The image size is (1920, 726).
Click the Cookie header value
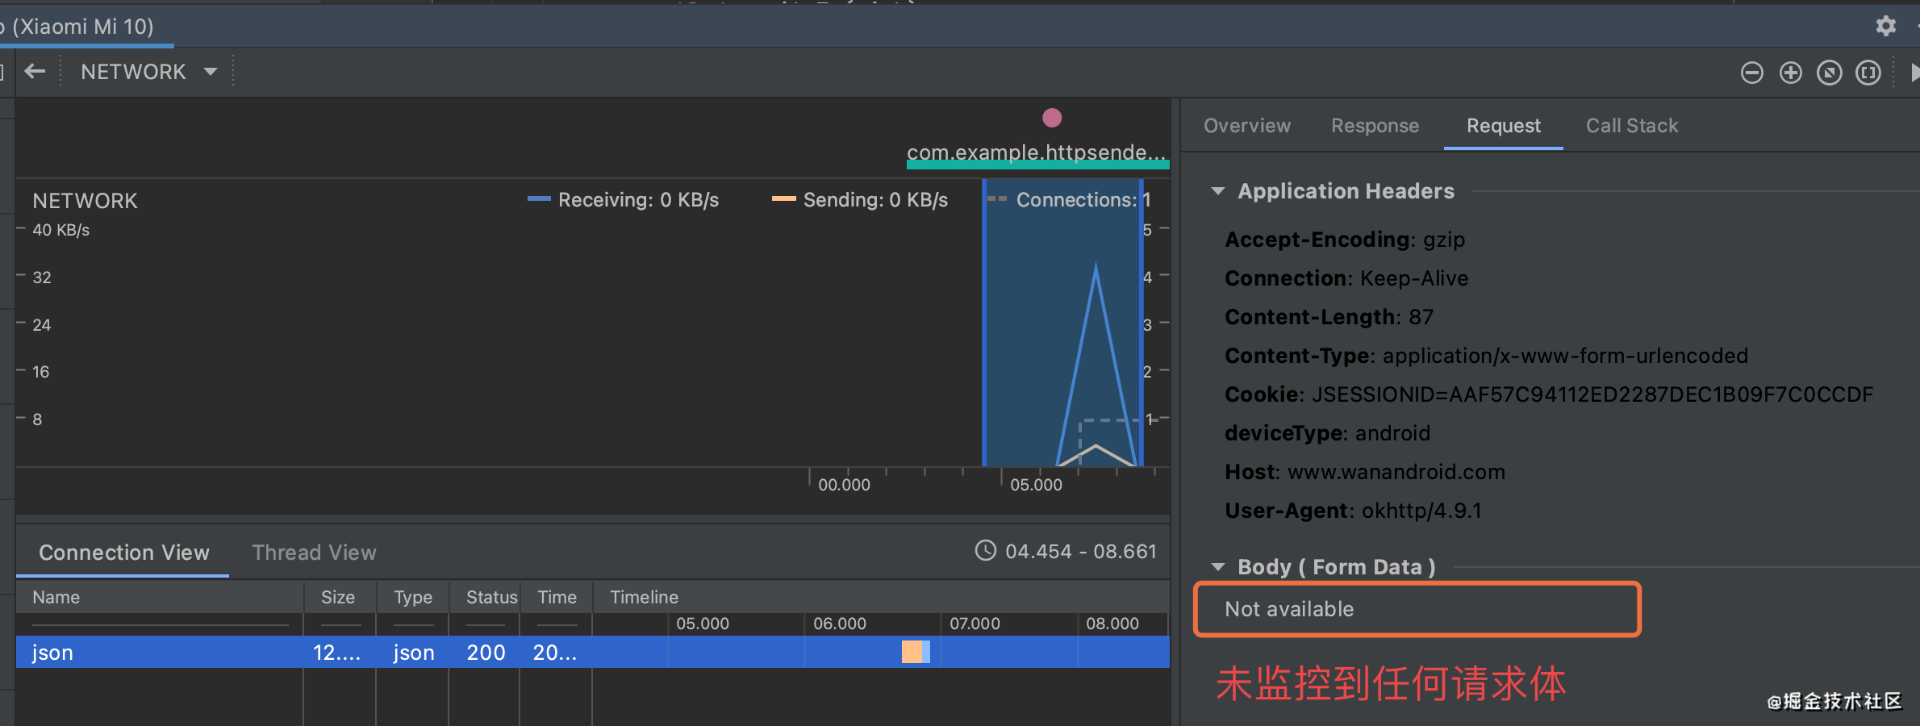click(x=1592, y=394)
